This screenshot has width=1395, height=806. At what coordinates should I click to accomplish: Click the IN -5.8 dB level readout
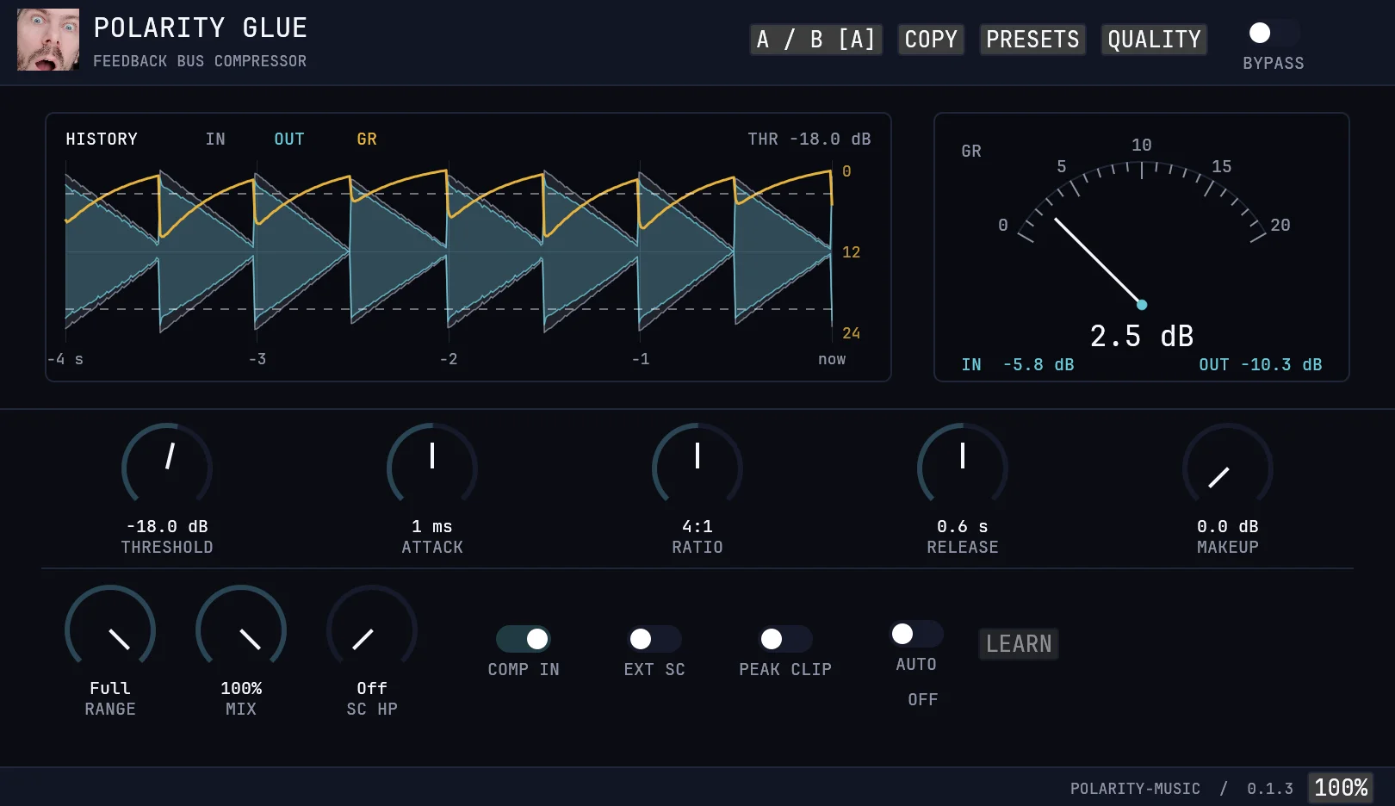(x=1018, y=364)
